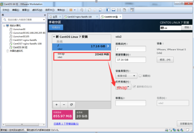Click the library horizontal scrollbar
Image resolution: width=194 pixels, height=133 pixels.
(x=22, y=125)
